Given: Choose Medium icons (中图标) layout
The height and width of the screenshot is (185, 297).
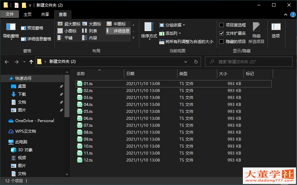Looking at the screenshot, I should point(116,24).
